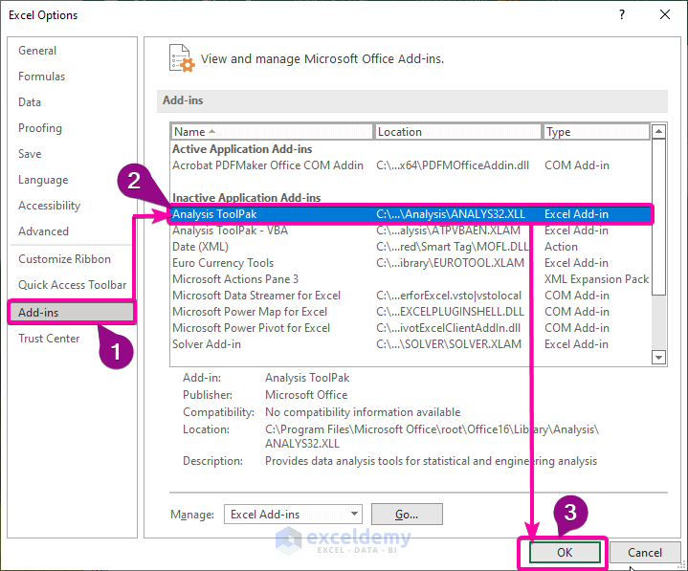Click the Cancel button
Image resolution: width=688 pixels, height=571 pixels.
coord(645,552)
